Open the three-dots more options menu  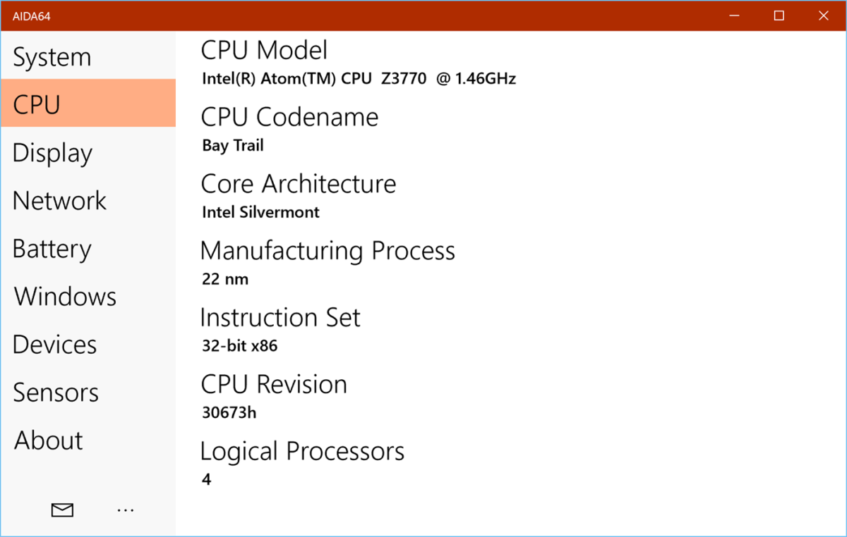click(126, 510)
